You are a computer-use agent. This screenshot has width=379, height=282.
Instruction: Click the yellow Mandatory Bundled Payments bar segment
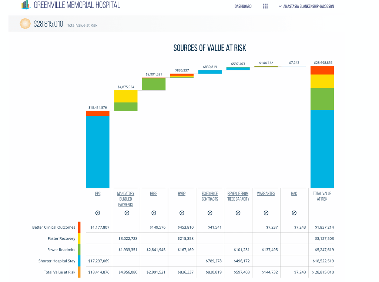tap(126, 96)
